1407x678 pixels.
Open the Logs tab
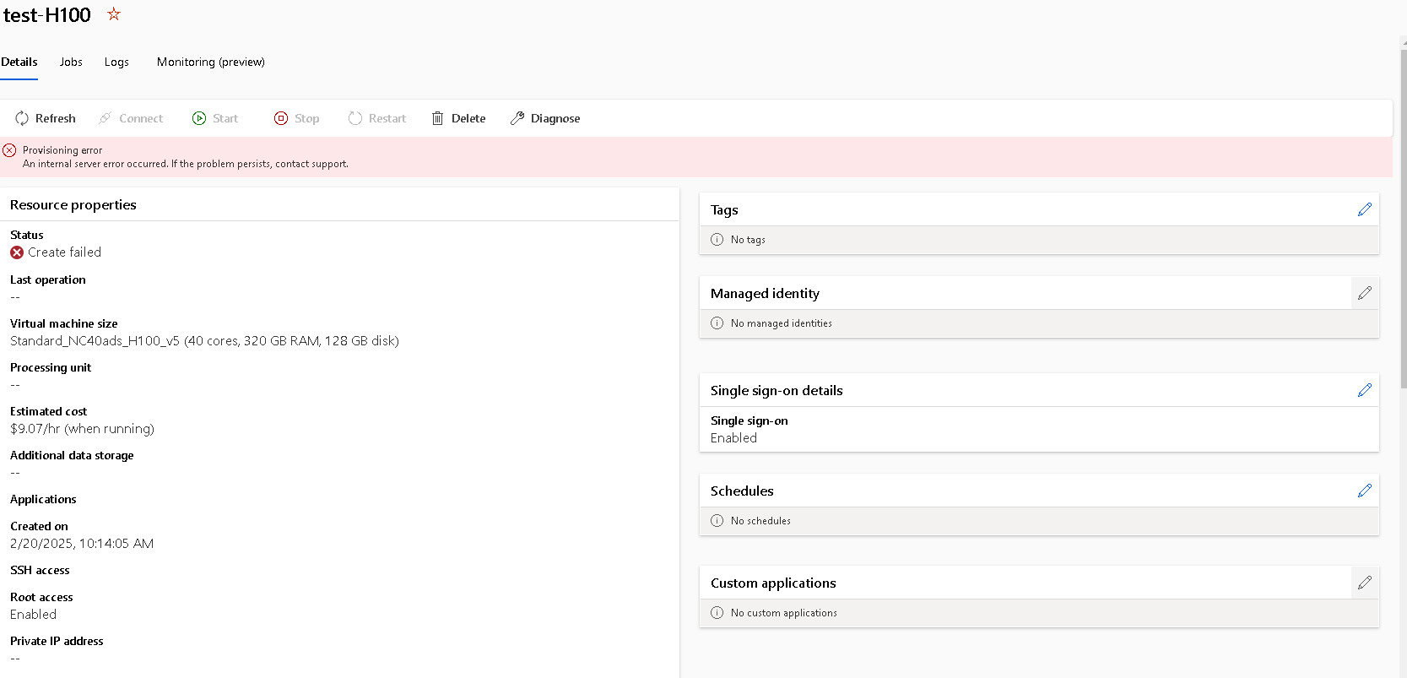click(x=116, y=62)
